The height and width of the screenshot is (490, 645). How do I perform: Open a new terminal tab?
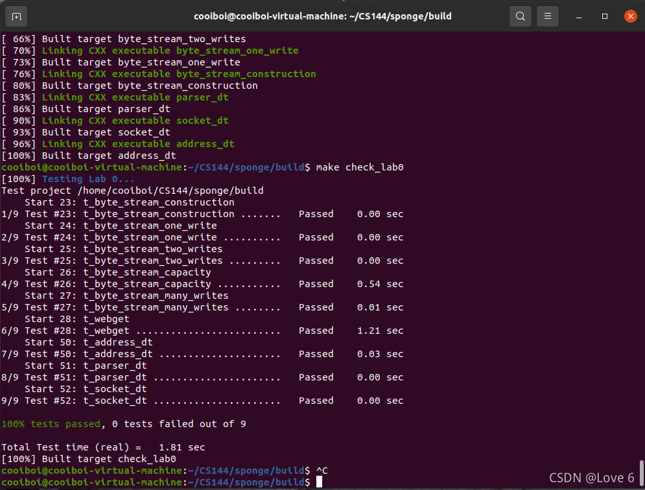pos(16,16)
